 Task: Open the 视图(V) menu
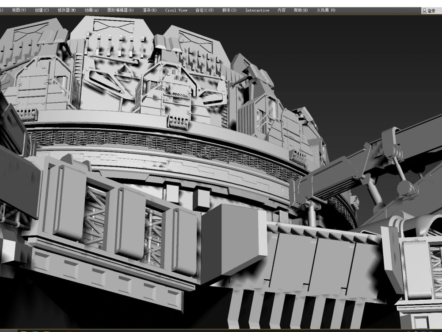19,10
